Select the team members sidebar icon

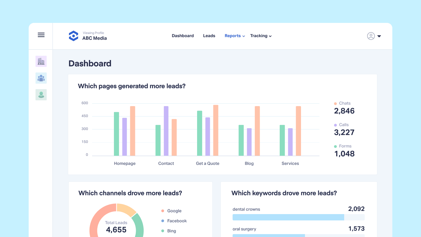[x=41, y=78]
